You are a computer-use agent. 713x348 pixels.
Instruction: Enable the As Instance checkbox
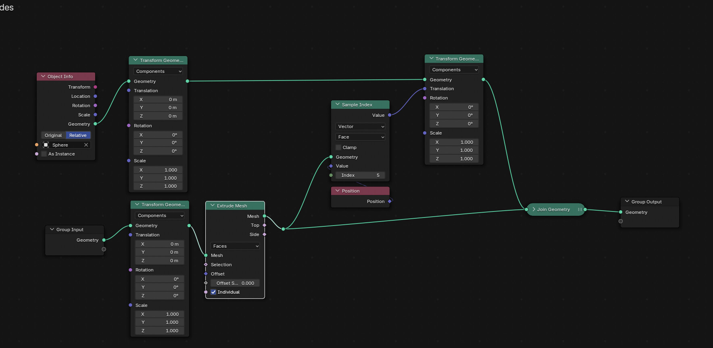[x=44, y=154]
